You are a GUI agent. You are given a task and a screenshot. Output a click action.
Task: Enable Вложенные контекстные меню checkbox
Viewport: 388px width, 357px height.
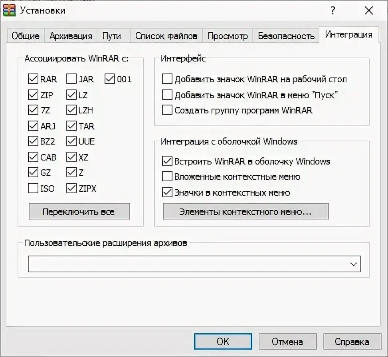(x=167, y=177)
